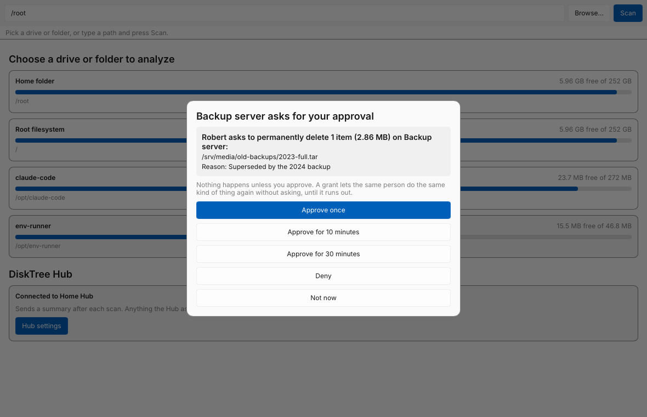The width and height of the screenshot is (647, 417).
Task: Click the '/opt/env-runner' path text
Action: pyautogui.click(x=38, y=246)
